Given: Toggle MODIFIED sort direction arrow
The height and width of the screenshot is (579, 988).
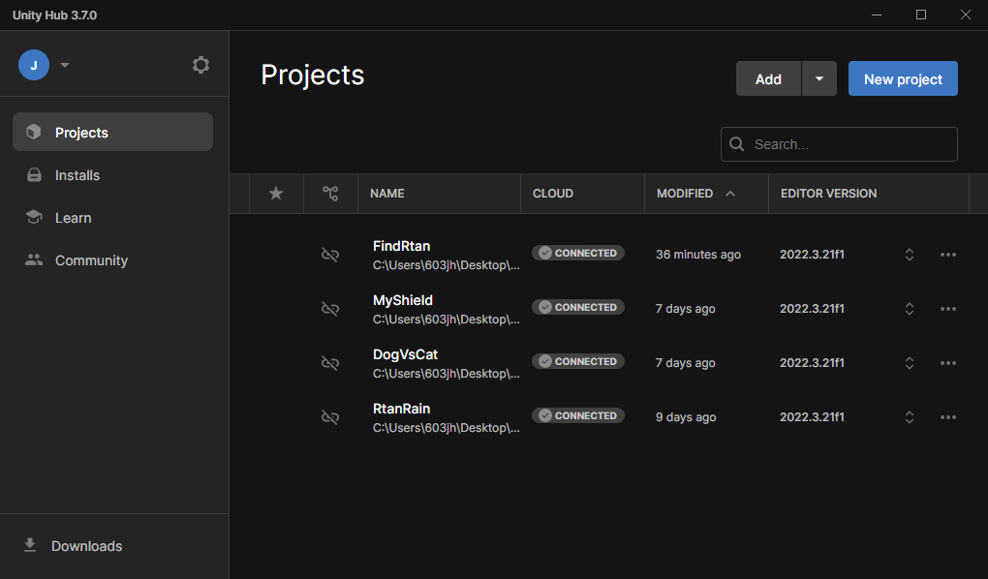Looking at the screenshot, I should point(730,194).
